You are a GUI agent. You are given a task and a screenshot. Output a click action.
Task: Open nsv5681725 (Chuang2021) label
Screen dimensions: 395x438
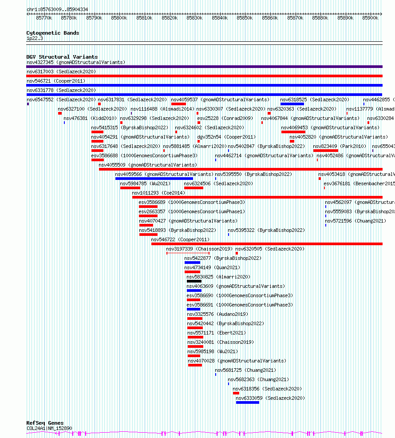tap(245, 370)
